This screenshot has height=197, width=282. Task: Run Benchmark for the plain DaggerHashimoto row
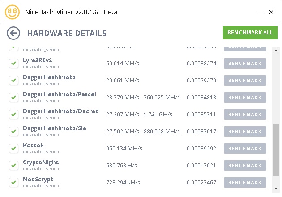point(245,81)
